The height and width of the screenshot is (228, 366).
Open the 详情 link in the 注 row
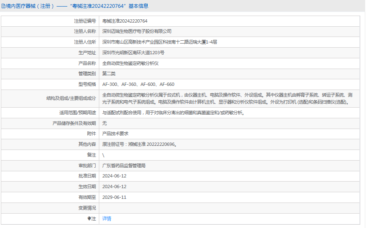(107, 219)
